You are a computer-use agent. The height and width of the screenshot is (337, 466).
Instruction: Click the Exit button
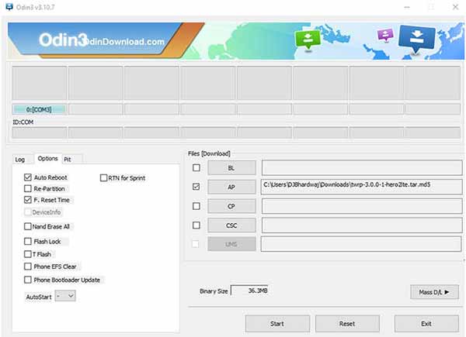click(x=426, y=324)
